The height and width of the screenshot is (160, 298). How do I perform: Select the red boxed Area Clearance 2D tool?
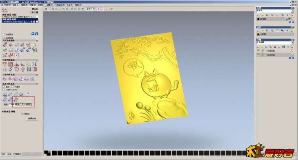point(11,64)
